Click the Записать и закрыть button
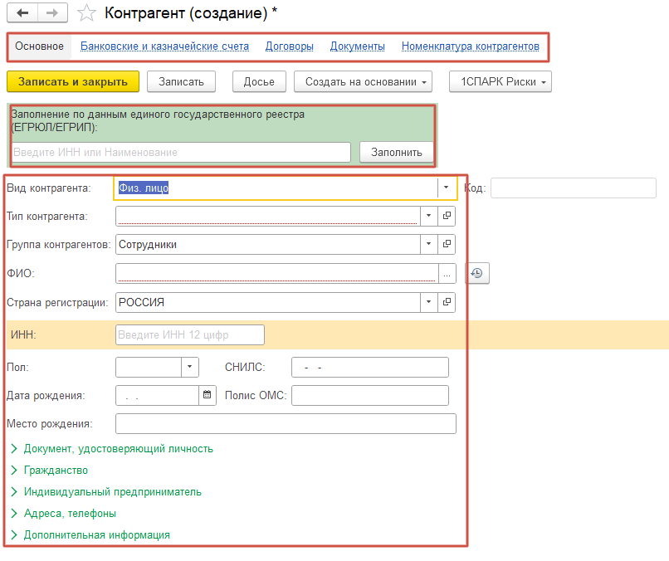 (73, 81)
